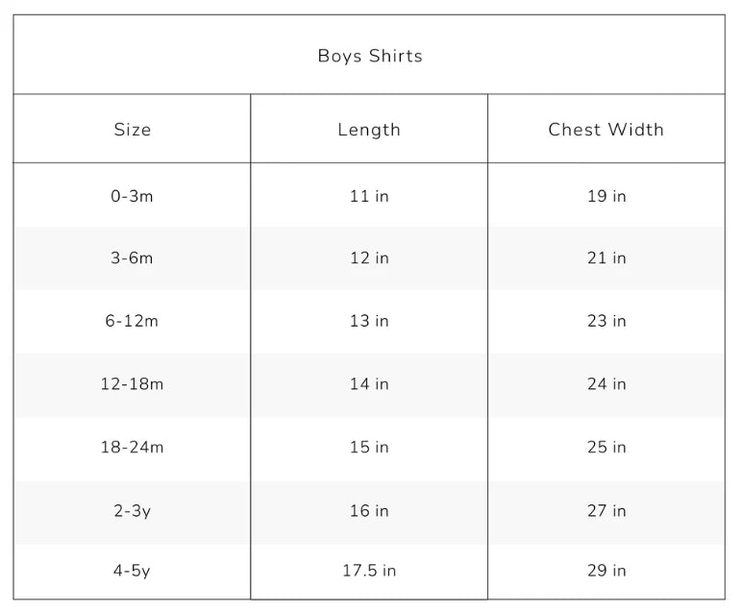741x612 pixels.
Task: Click the 4-5y size cell
Action: pyautogui.click(x=132, y=571)
